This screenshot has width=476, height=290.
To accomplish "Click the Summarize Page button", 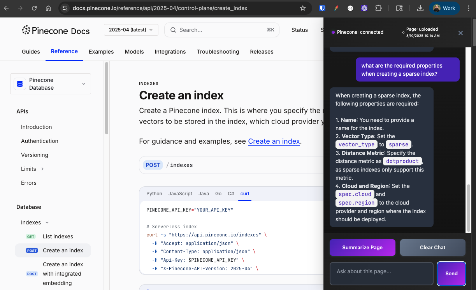I will 362,247.
